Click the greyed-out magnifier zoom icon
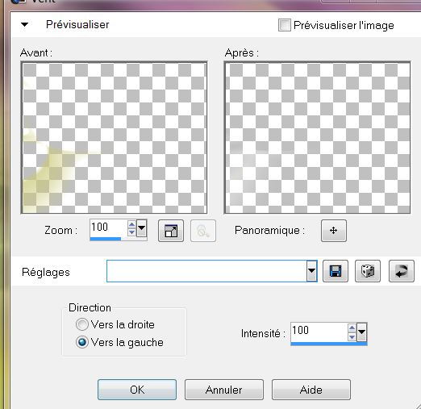 pyautogui.click(x=203, y=231)
